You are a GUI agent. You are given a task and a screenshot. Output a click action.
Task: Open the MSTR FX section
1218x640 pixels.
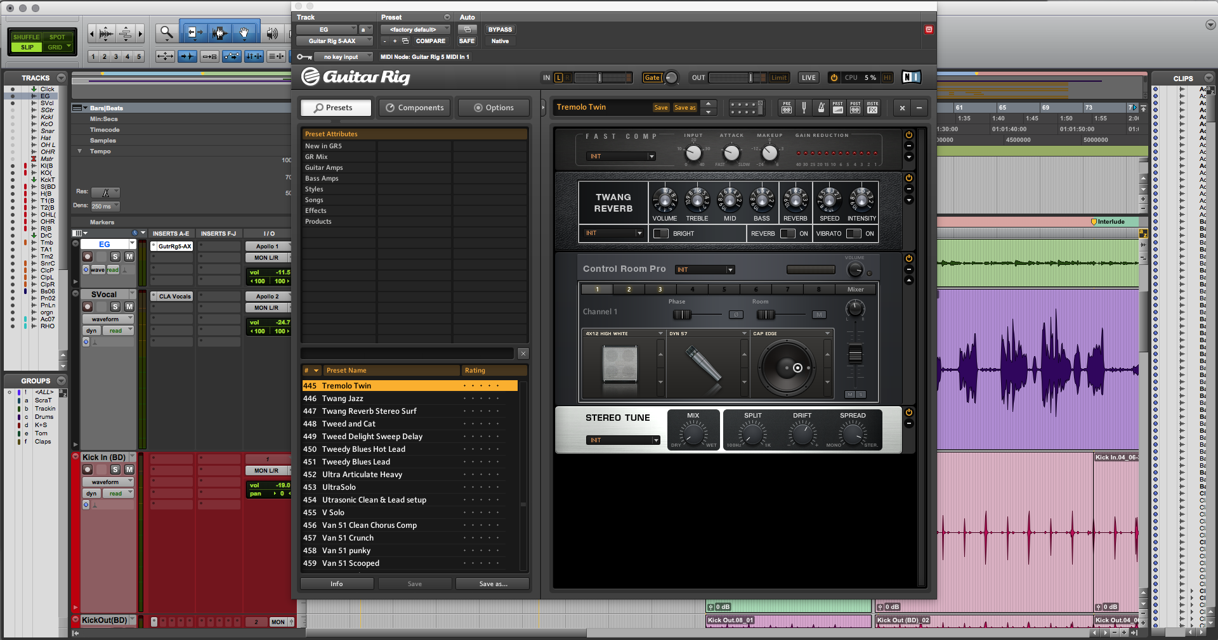(872, 107)
